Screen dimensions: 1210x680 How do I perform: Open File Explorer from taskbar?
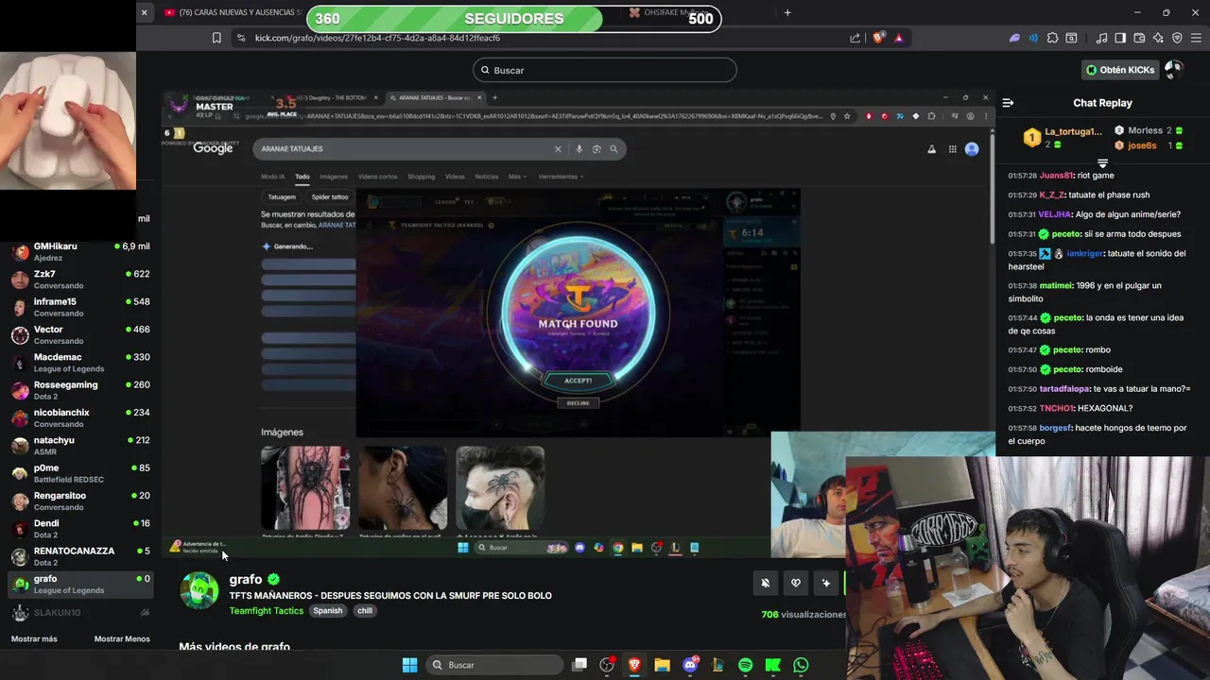(662, 665)
